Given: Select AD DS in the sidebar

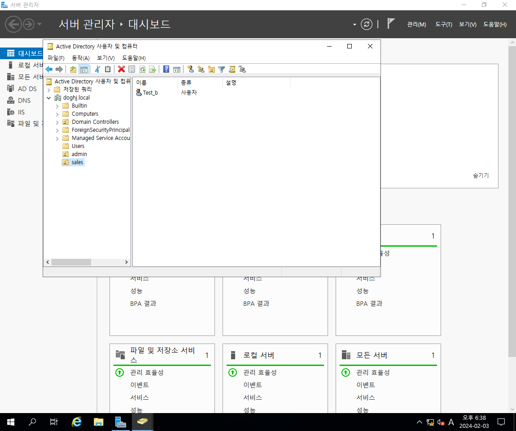Looking at the screenshot, I should 27,89.
